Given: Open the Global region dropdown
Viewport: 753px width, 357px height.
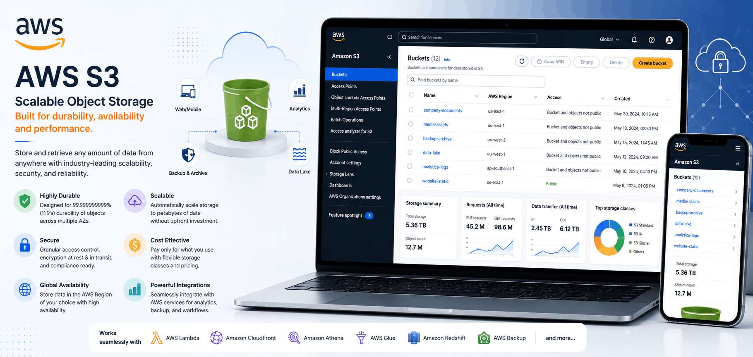Looking at the screenshot, I should tap(609, 40).
